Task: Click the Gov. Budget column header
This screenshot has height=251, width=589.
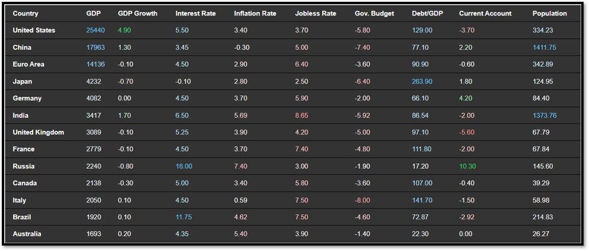Action: pos(374,13)
